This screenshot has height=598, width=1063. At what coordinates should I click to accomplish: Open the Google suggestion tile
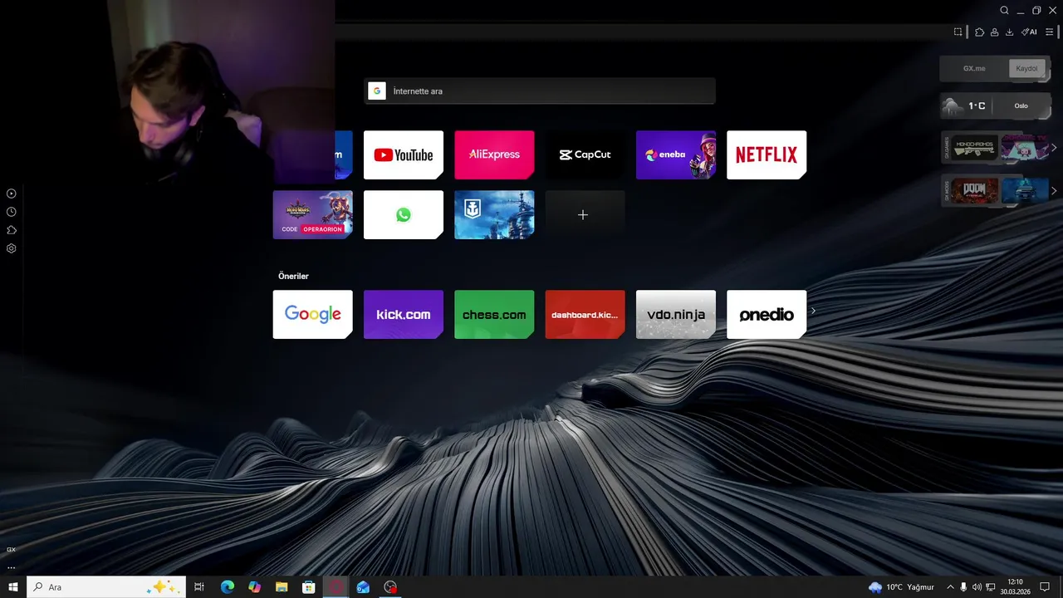(312, 314)
